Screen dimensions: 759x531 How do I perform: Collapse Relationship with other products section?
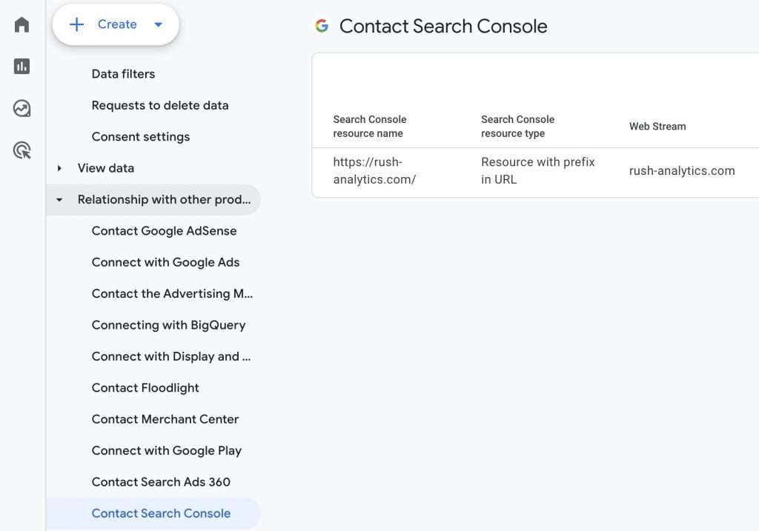pyautogui.click(x=59, y=200)
